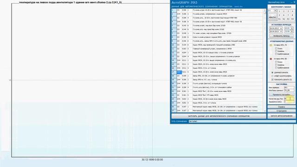
Task: Click description cell of row 22 in list
Action: tap(228, 91)
